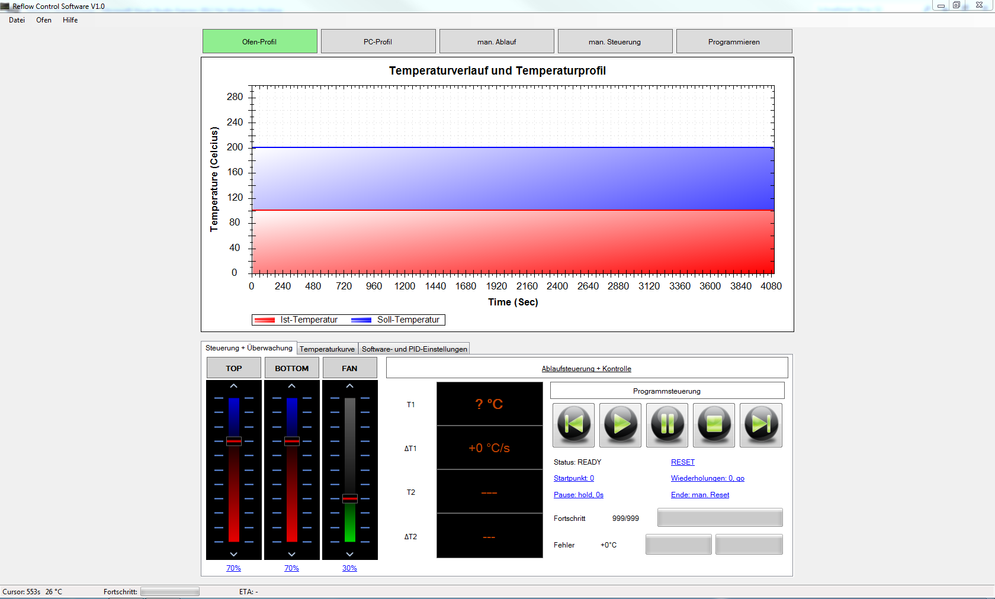The image size is (995, 599).
Task: Click the Ablaufsteuerung + Kontrolle link
Action: click(586, 369)
